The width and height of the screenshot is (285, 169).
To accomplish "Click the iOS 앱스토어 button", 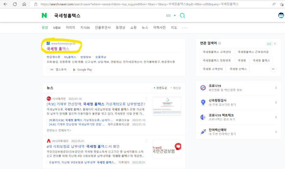I will tap(58, 69).
